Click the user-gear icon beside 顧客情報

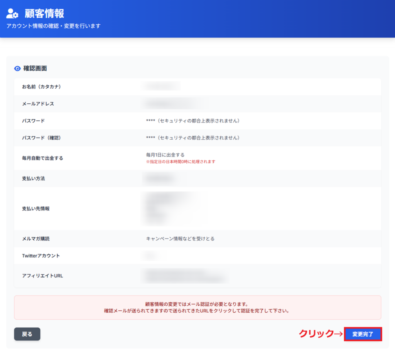tap(12, 13)
